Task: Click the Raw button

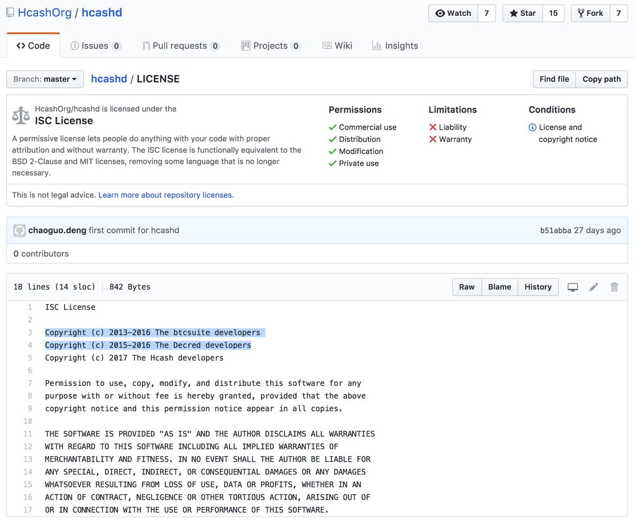Action: [467, 287]
